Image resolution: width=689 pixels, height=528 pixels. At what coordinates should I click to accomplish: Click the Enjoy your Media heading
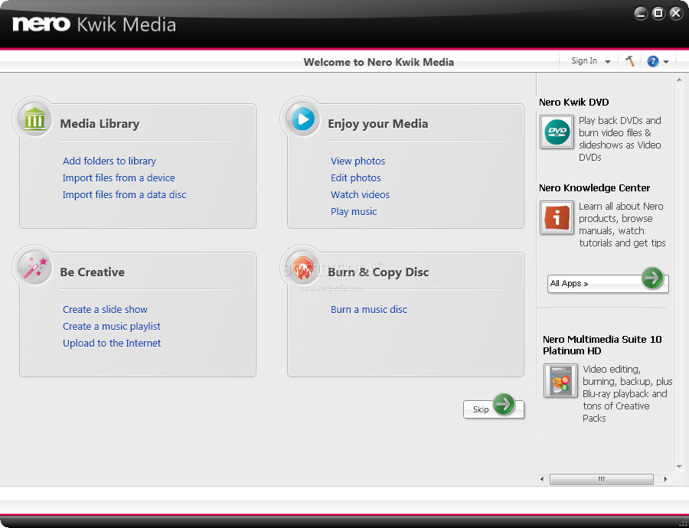(378, 123)
